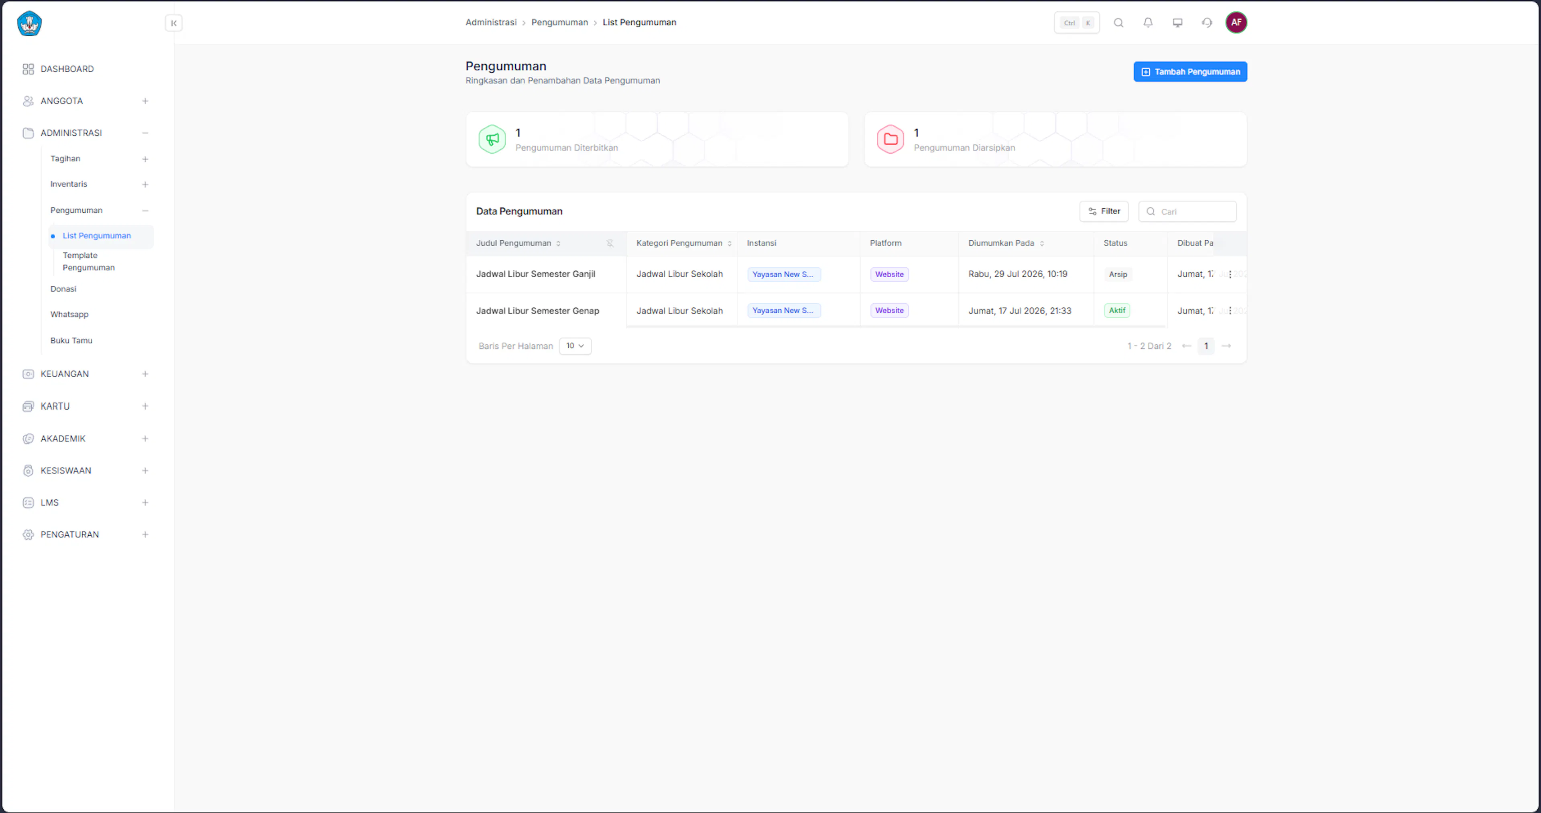Open Template Pengumuman in the sidebar
The width and height of the screenshot is (1541, 813).
[89, 261]
